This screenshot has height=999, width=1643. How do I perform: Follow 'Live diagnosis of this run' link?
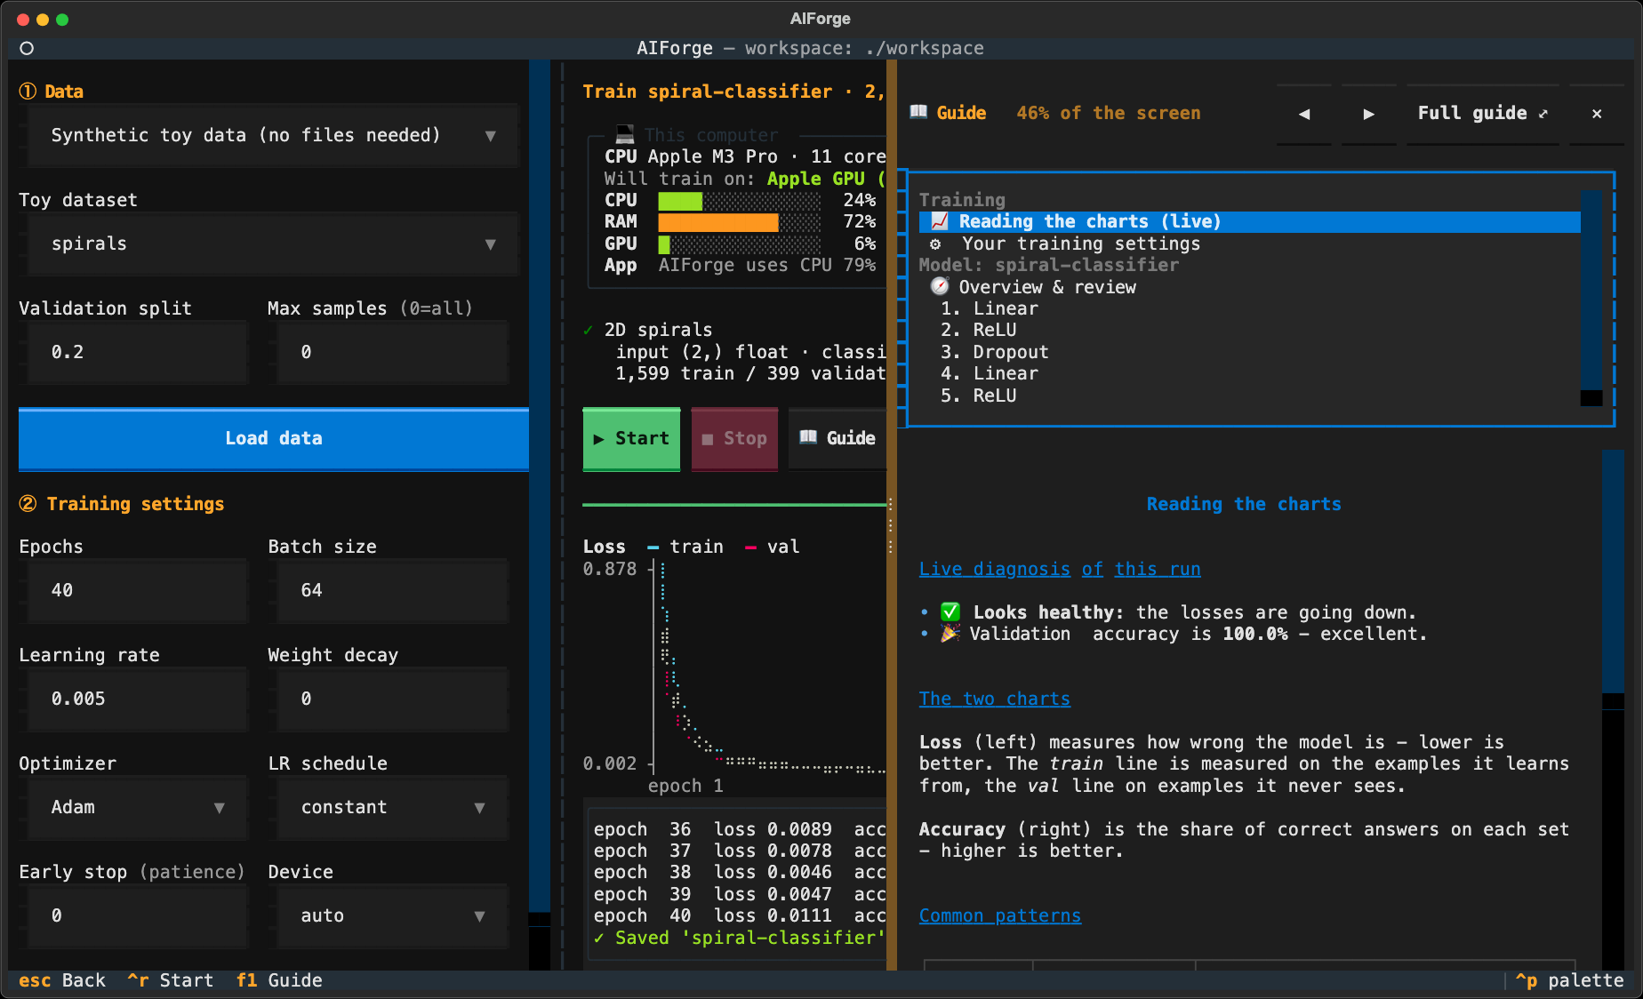[x=1060, y=569]
